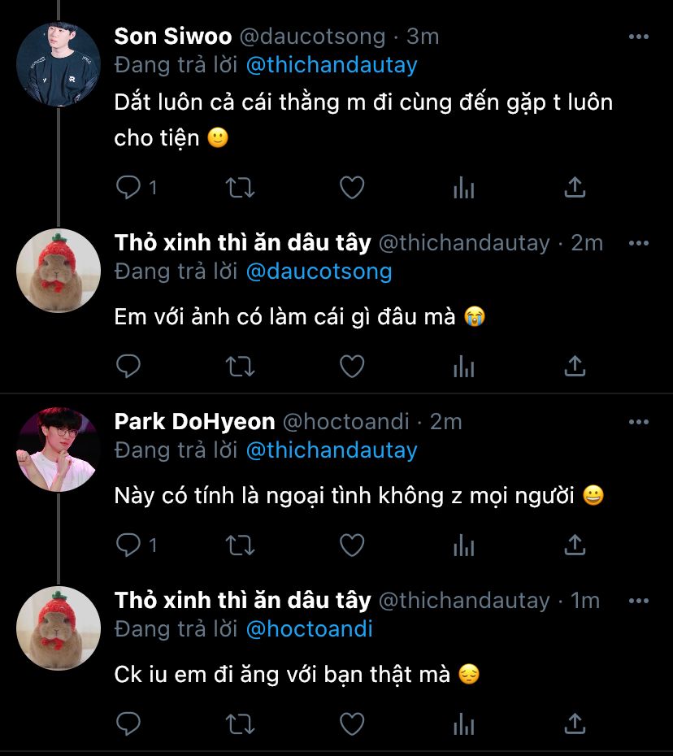Open the @hoctoandi mention link
The height and width of the screenshot is (756, 673).
coord(309,629)
